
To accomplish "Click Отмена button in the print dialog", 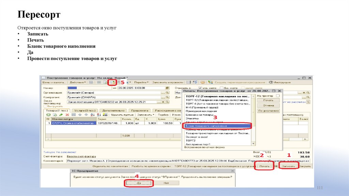I will coord(268,106).
